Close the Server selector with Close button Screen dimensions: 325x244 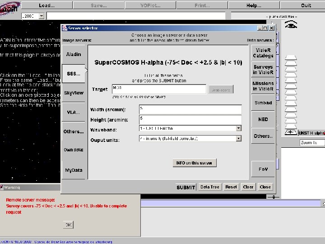click(265, 187)
